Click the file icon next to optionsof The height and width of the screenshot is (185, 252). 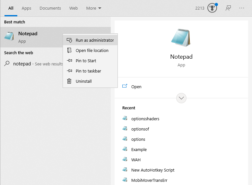coord(125,129)
